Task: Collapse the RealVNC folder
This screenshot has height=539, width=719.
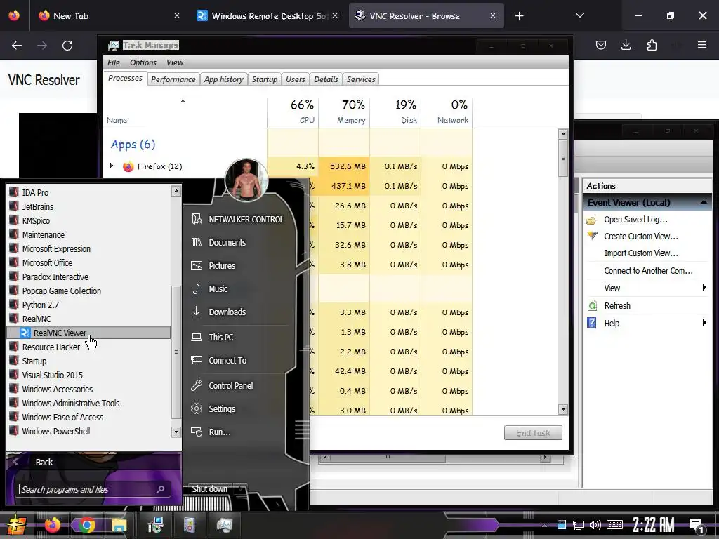Action: (x=37, y=319)
